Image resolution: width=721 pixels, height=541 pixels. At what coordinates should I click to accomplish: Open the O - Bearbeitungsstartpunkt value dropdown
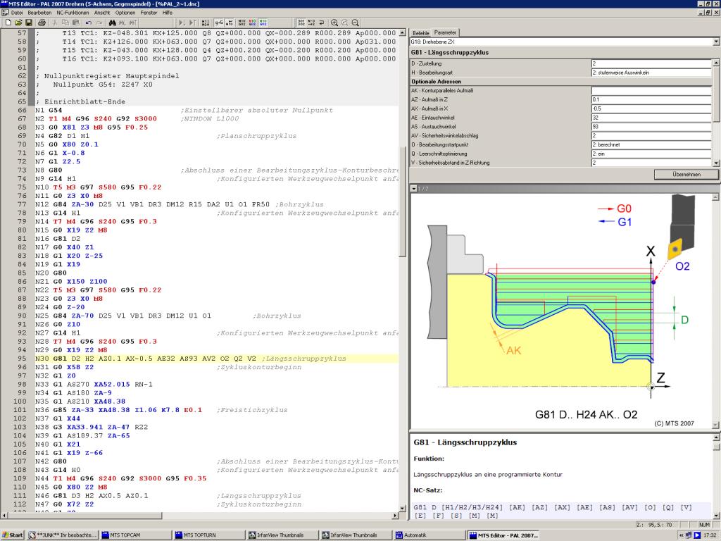(651, 144)
